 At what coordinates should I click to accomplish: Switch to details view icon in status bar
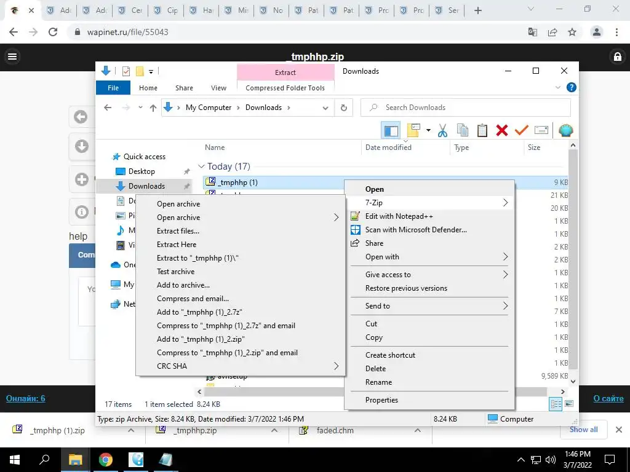coord(556,404)
